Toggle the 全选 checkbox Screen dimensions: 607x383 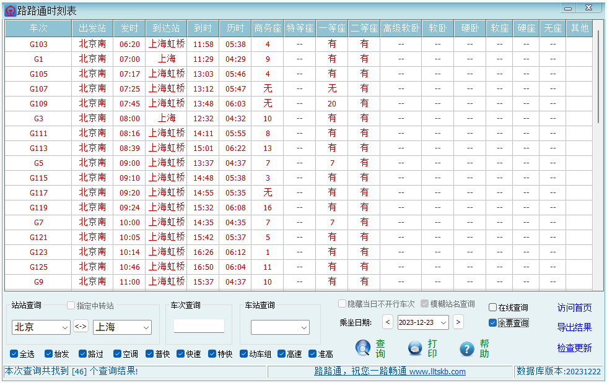tap(14, 354)
